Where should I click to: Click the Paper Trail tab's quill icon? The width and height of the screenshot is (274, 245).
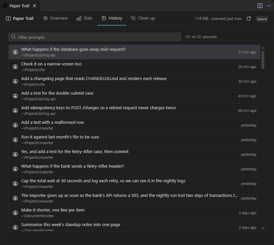click(x=5, y=6)
